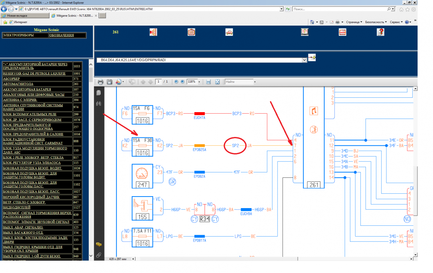Viewport: 433px width, 273px height.
Task: Open the Сервис menu
Action: click(x=396, y=22)
